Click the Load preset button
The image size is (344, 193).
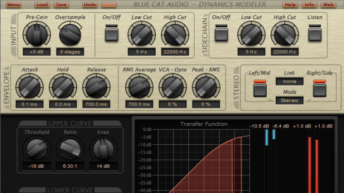click(42, 5)
